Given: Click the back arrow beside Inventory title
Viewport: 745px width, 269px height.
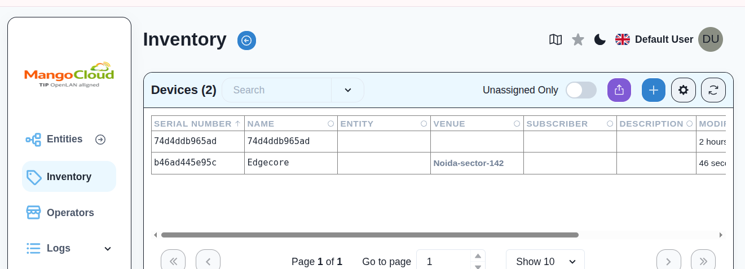Looking at the screenshot, I should click(x=246, y=41).
